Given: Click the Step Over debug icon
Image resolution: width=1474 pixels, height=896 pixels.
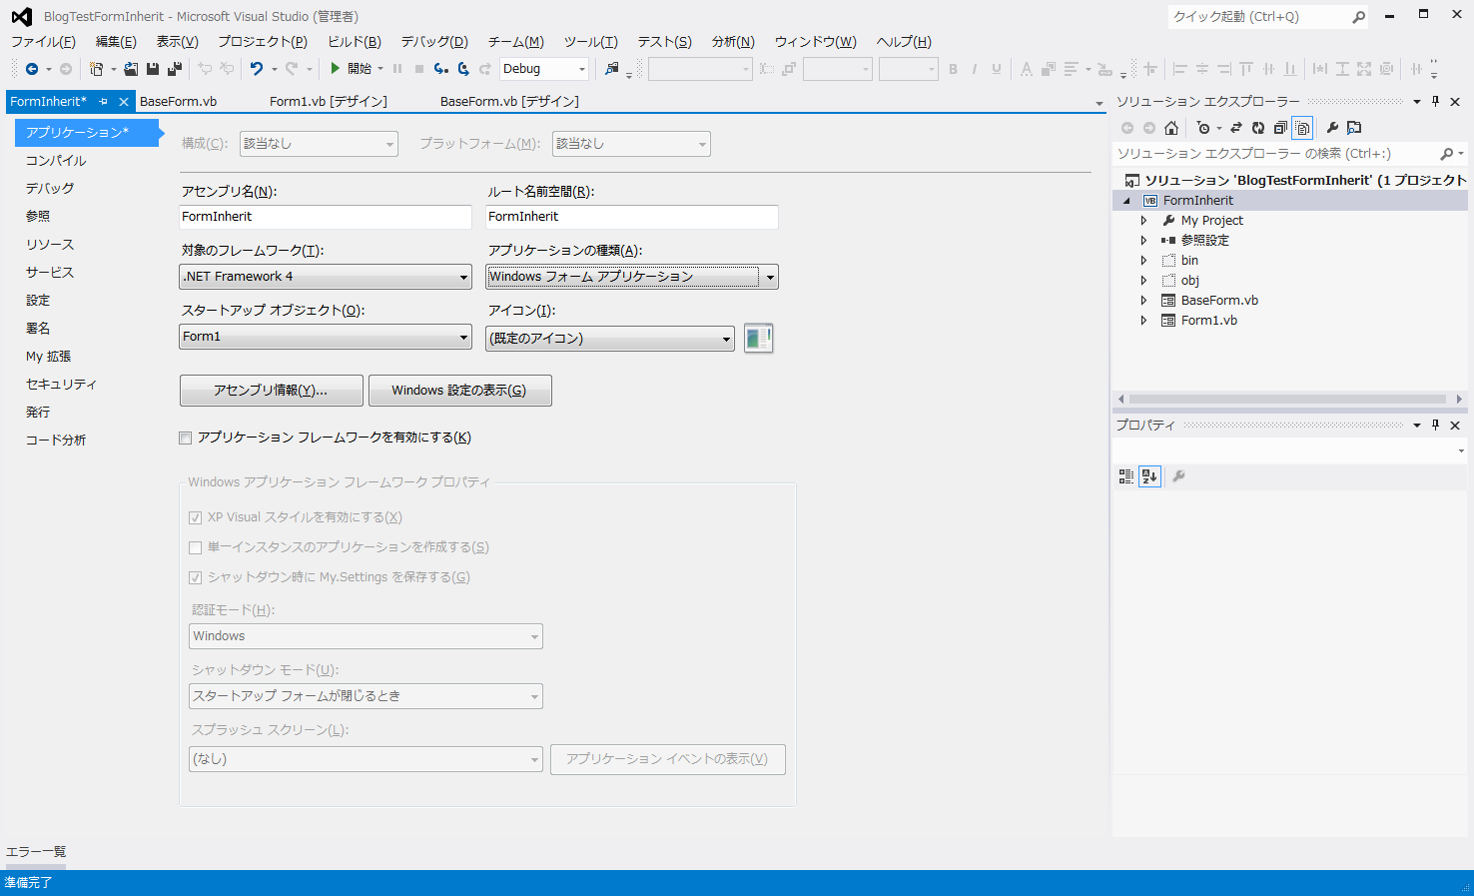Looking at the screenshot, I should tap(463, 69).
